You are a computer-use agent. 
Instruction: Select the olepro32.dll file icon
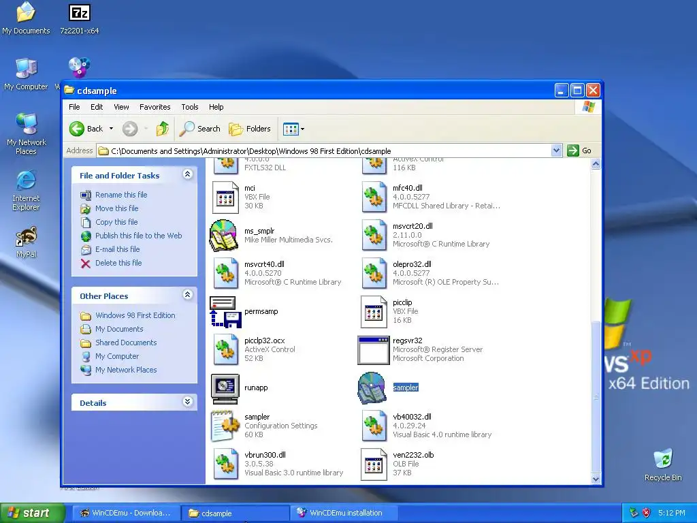point(374,274)
